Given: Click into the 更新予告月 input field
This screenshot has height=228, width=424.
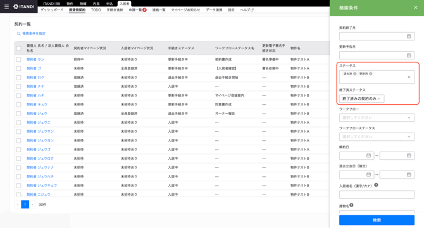Looking at the screenshot, I should (377, 56).
